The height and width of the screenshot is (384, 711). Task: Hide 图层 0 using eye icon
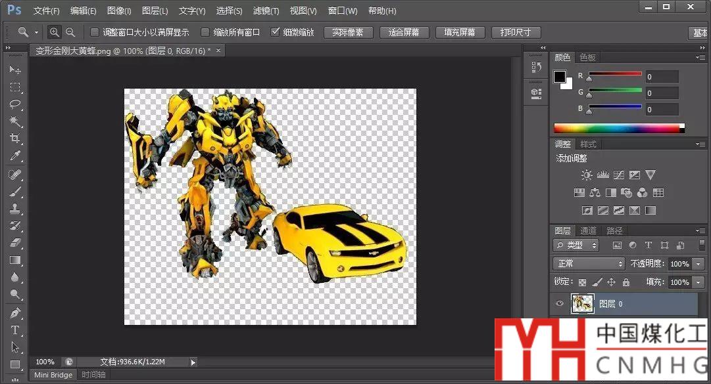[560, 304]
